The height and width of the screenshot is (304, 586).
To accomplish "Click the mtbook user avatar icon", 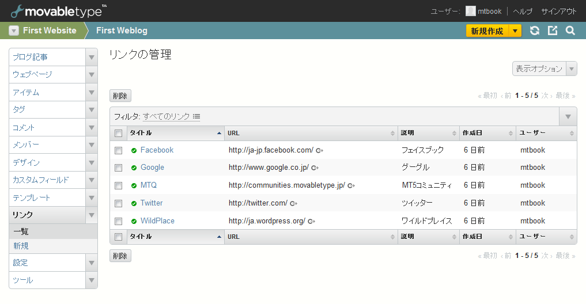I will pyautogui.click(x=471, y=11).
